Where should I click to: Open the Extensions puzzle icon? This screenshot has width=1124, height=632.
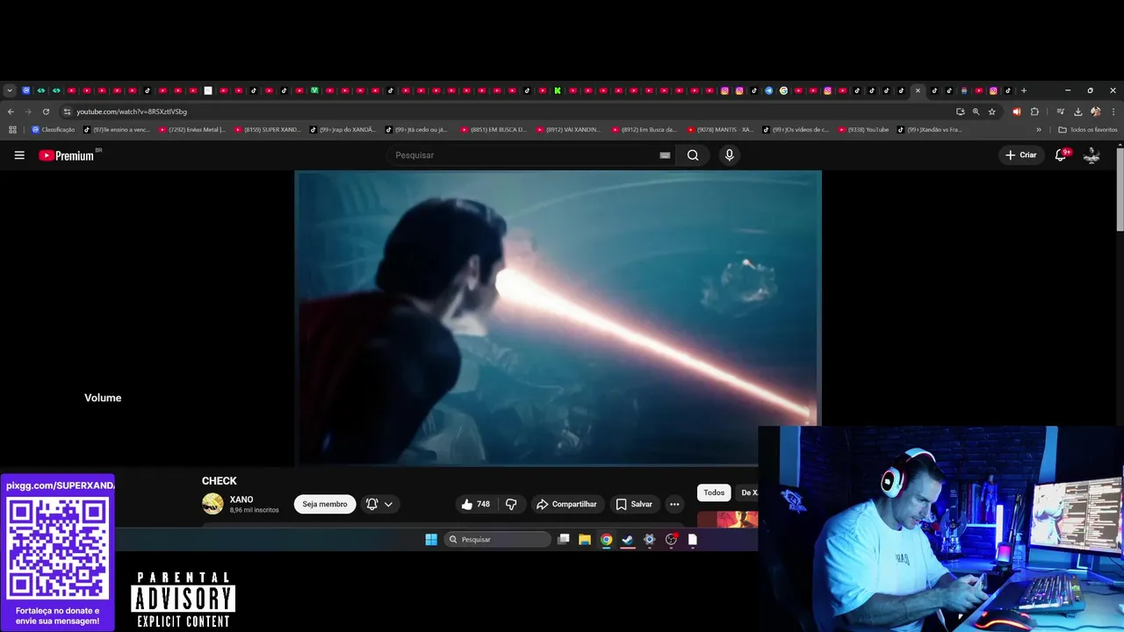[x=1034, y=112]
